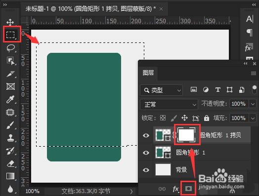
Task: Open the 不透明度 slider arrow
Action: 253,104
